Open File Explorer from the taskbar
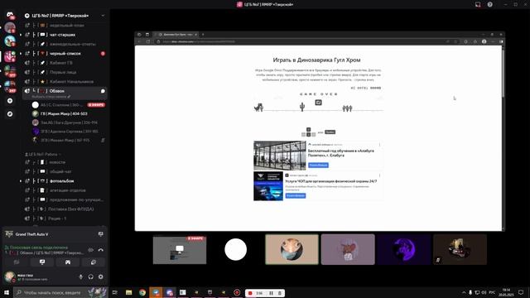 [x=129, y=292]
